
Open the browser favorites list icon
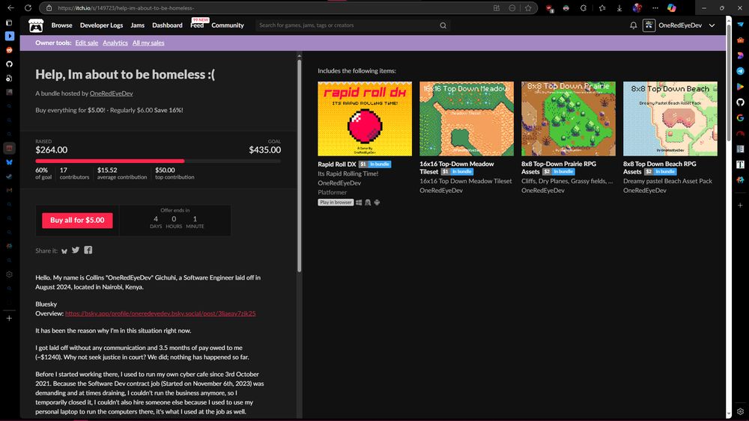(x=602, y=8)
